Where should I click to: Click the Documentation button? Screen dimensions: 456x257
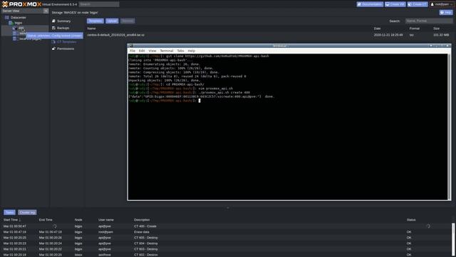pos(370,4)
